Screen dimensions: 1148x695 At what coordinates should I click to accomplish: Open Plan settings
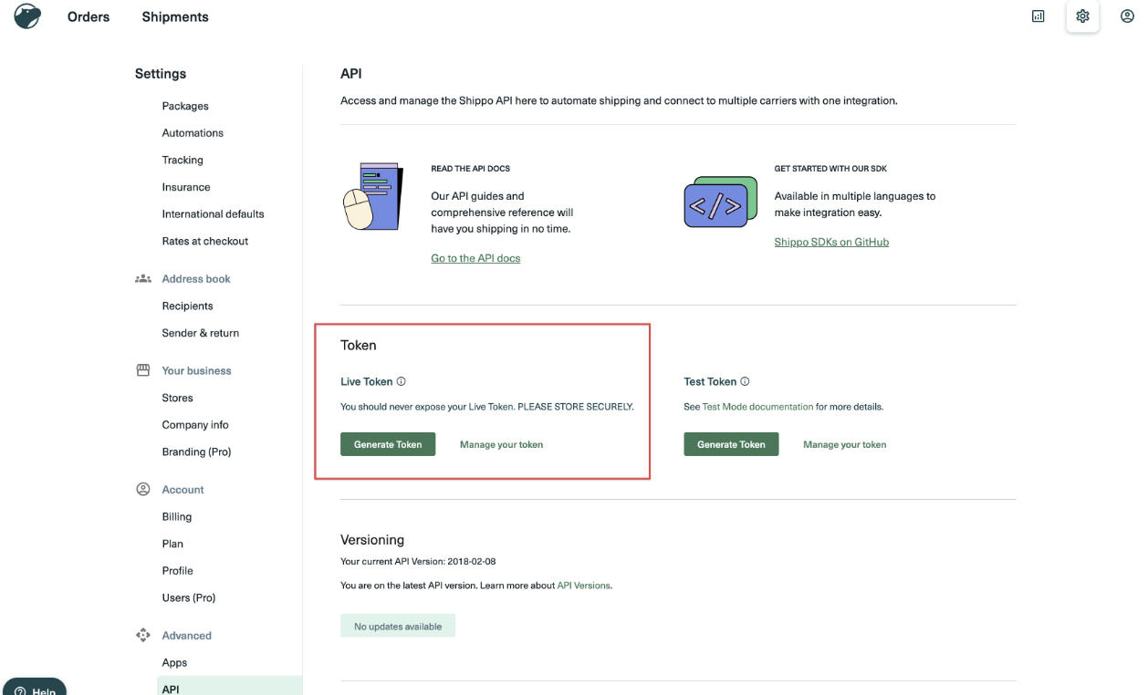click(x=172, y=545)
